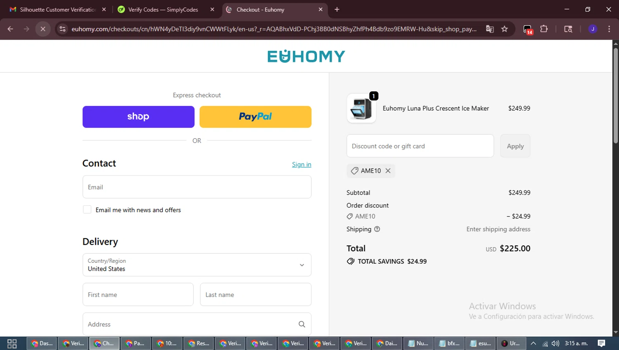Open the Dai... Chrome taskbar item
Screen dimensions: 619x350
point(387,343)
